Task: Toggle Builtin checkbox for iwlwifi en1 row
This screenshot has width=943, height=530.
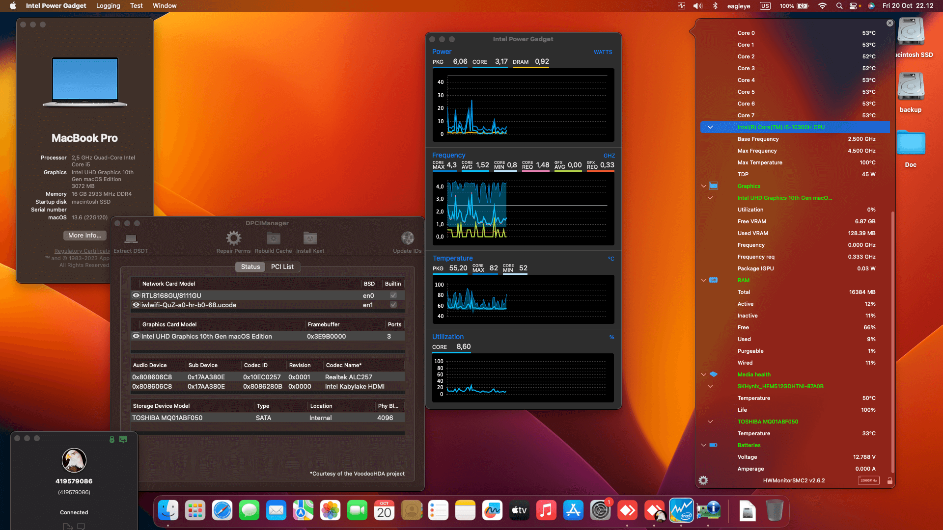Action: pos(393,305)
